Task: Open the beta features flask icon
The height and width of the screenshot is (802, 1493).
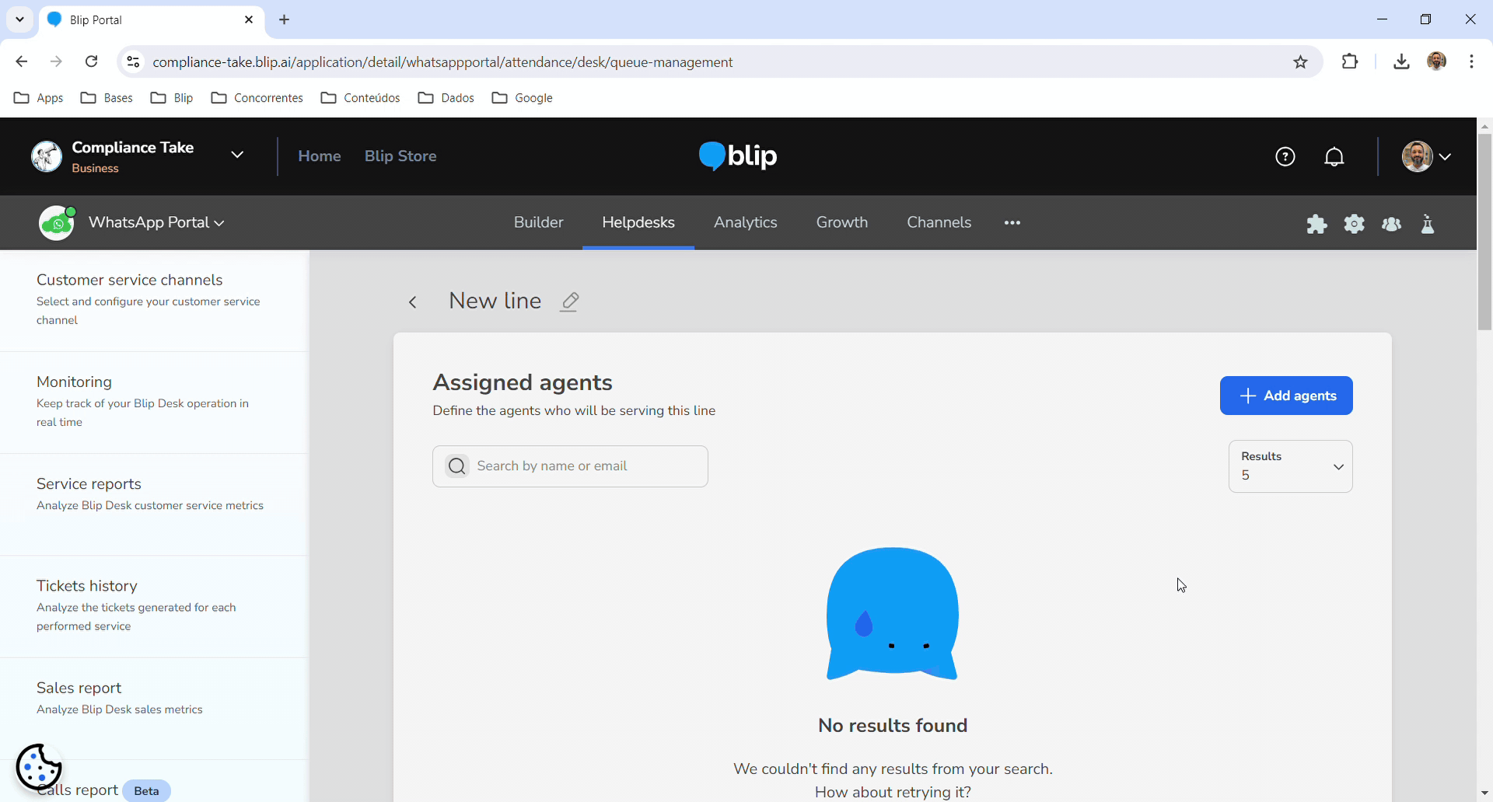Action: pyautogui.click(x=1428, y=224)
